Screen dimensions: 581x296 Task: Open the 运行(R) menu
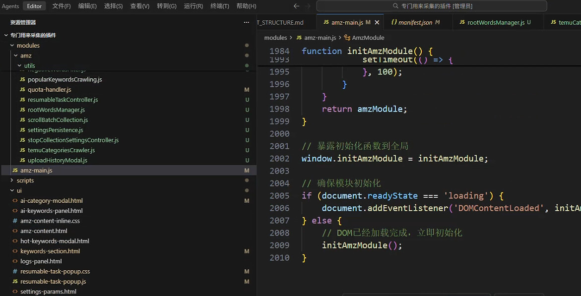click(194, 6)
